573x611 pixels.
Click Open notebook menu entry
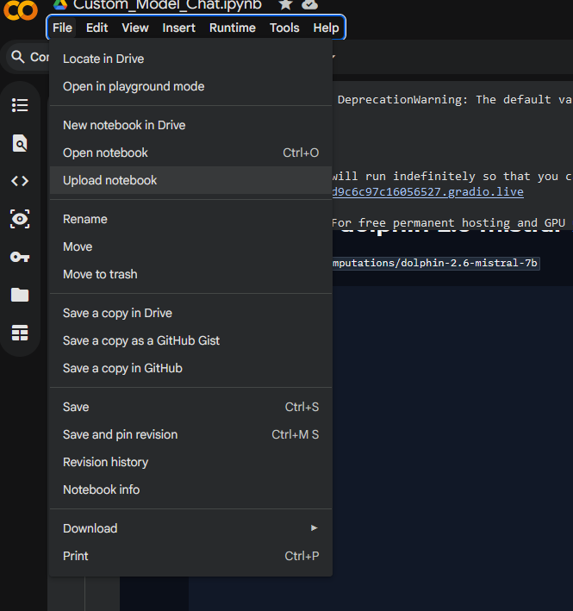pyautogui.click(x=105, y=153)
